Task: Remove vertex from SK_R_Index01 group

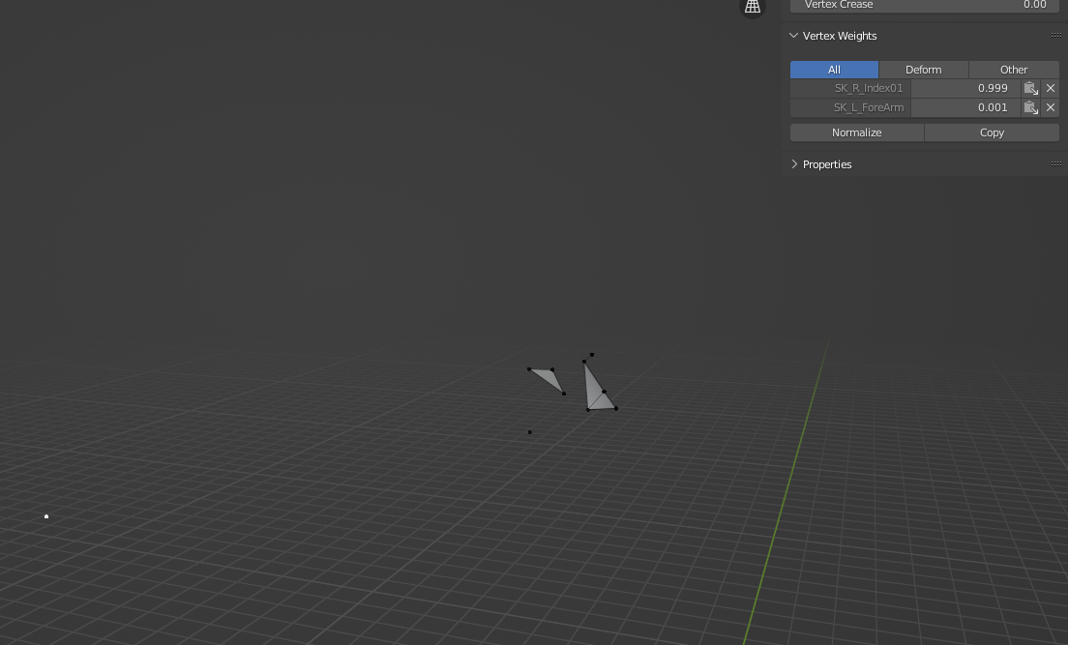Action: [x=1051, y=89]
